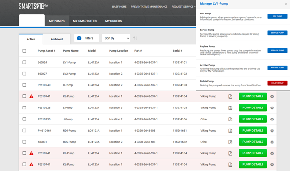Image resolution: width=290 pixels, height=174 pixels.
Task: Click the Part # column header
Action: [138, 51]
